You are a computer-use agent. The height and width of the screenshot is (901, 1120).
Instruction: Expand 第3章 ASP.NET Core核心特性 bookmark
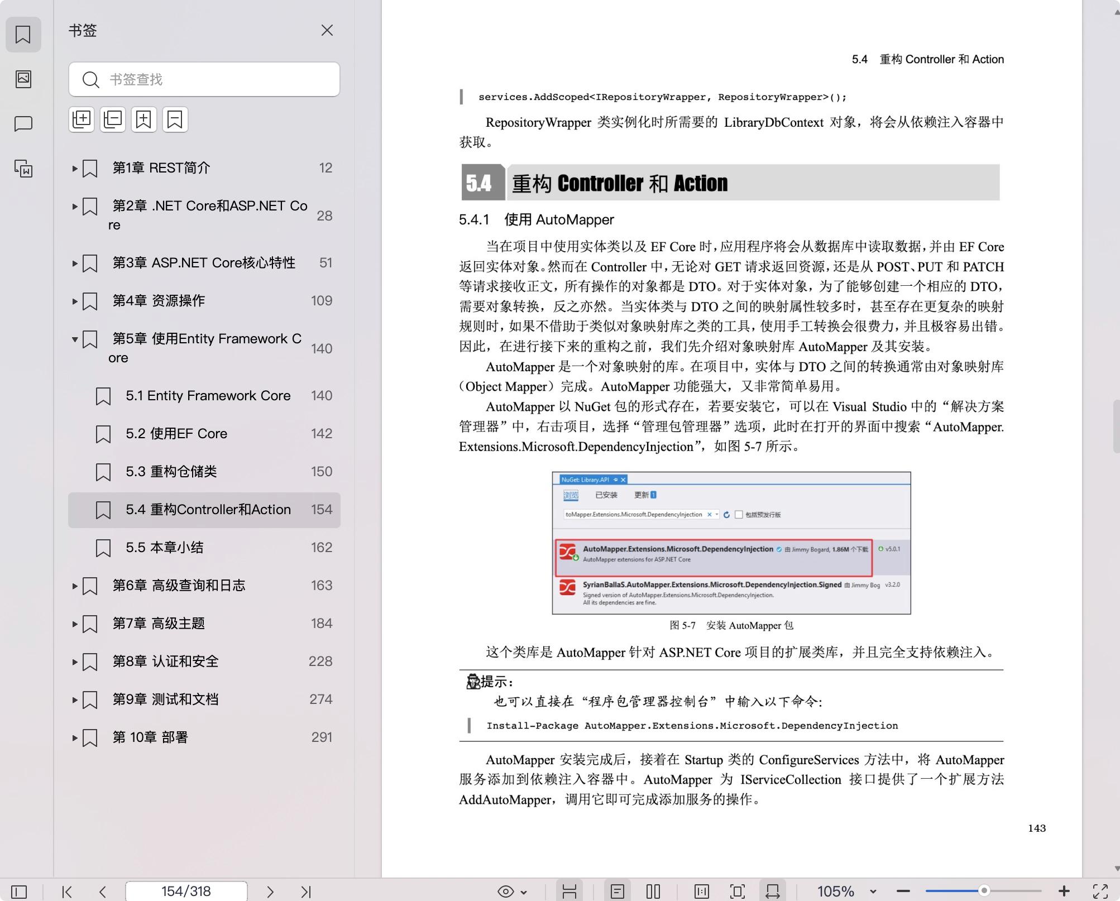point(75,263)
